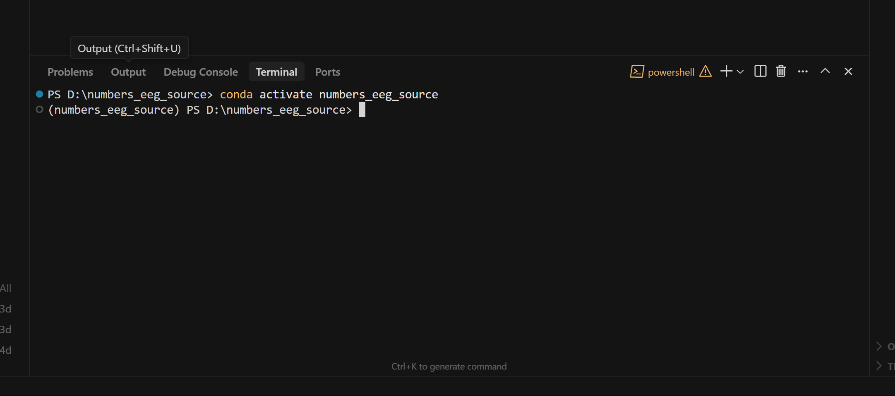
Task: Click the blue command success decoration circle
Action: [39, 94]
